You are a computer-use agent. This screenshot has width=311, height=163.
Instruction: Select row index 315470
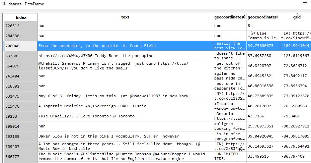tap(21, 106)
